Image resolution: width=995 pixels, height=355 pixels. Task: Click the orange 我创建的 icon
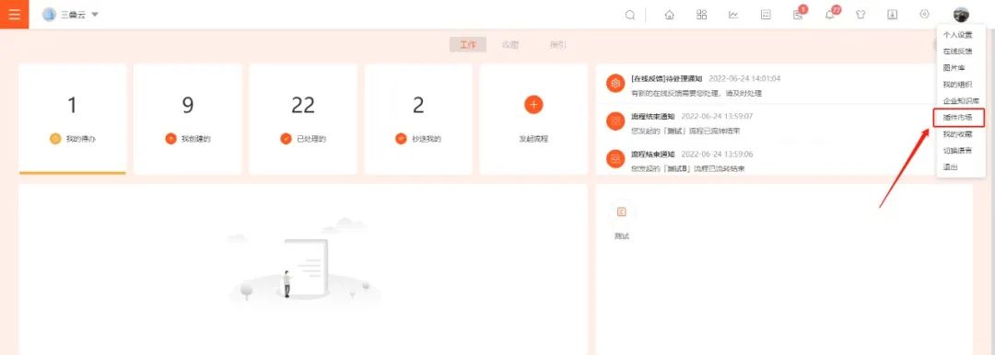point(170,139)
